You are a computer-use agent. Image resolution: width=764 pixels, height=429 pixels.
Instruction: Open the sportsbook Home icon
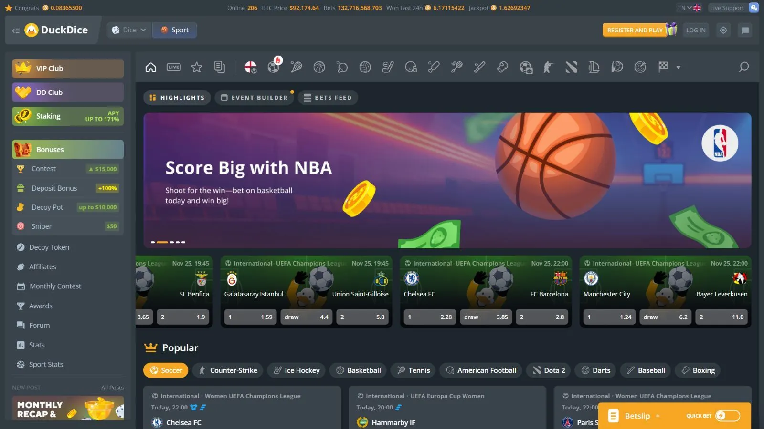pyautogui.click(x=151, y=67)
